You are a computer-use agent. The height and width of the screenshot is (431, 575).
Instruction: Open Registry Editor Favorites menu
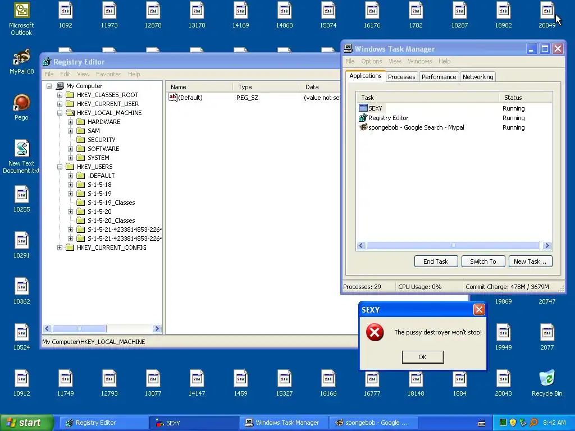click(108, 74)
